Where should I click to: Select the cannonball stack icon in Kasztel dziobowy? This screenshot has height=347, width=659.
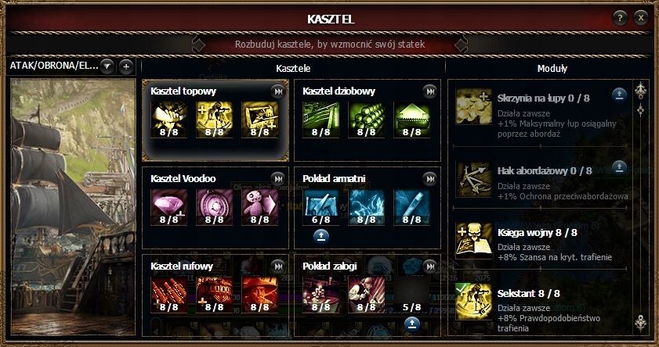pos(367,120)
